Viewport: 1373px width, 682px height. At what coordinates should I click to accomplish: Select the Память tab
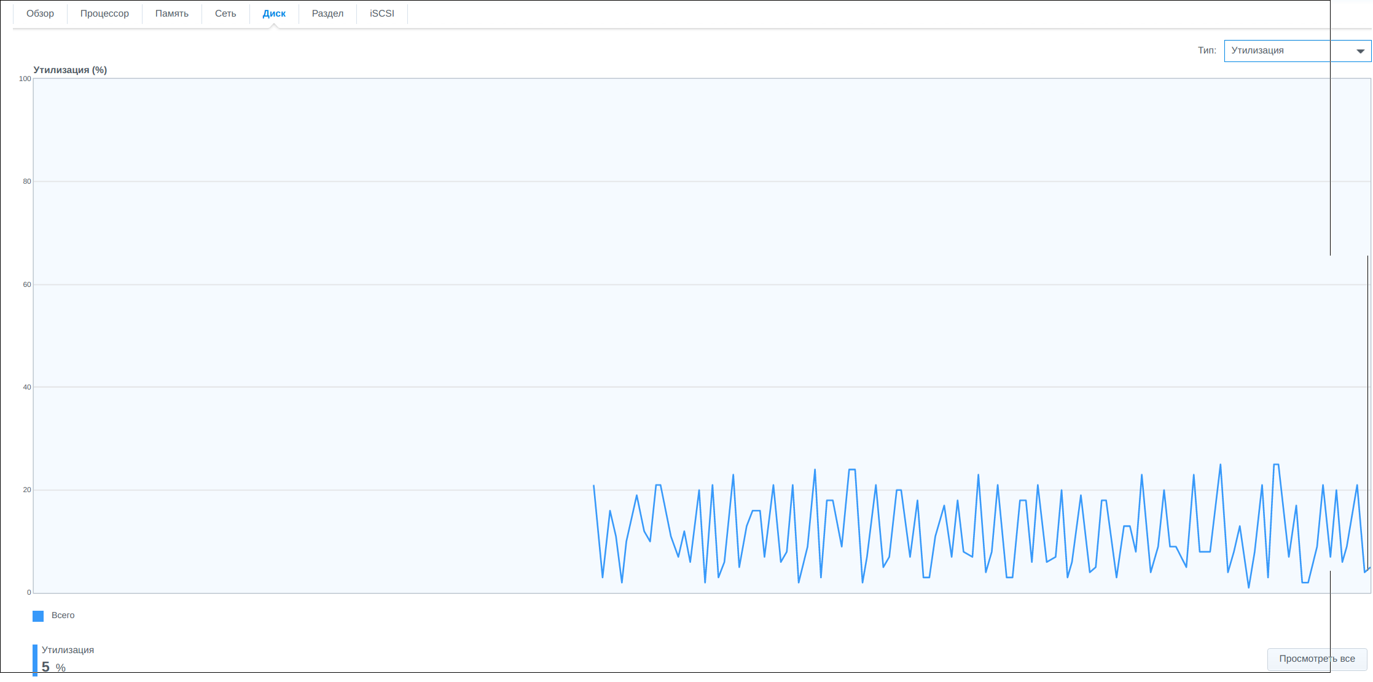pos(172,14)
